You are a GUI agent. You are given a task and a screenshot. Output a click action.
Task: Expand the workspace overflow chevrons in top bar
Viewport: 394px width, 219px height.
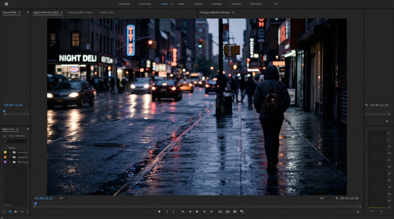[276, 4]
